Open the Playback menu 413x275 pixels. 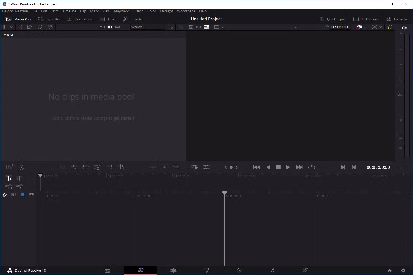(121, 11)
